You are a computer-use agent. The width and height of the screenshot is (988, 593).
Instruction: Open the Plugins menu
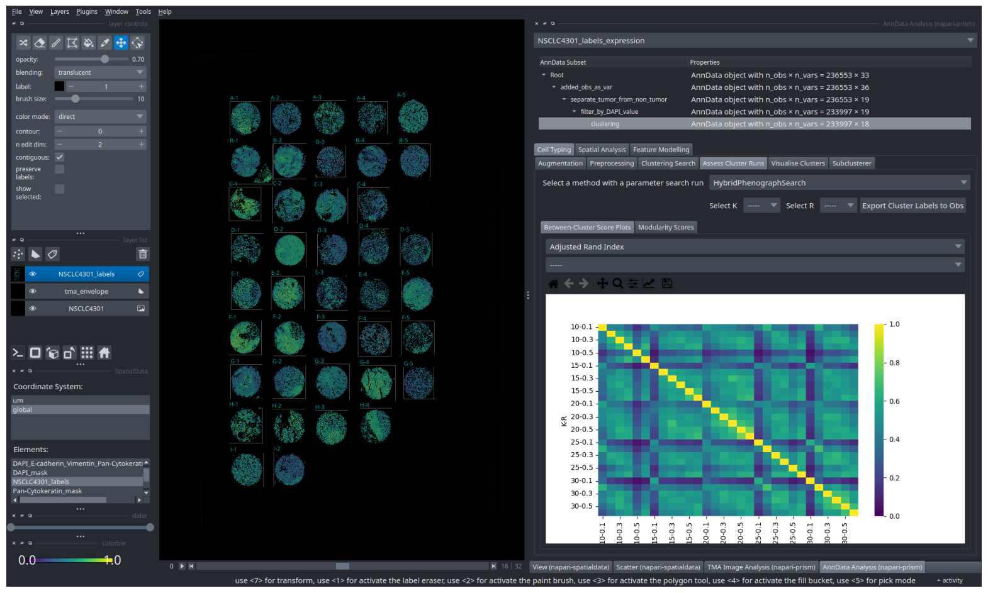point(87,11)
